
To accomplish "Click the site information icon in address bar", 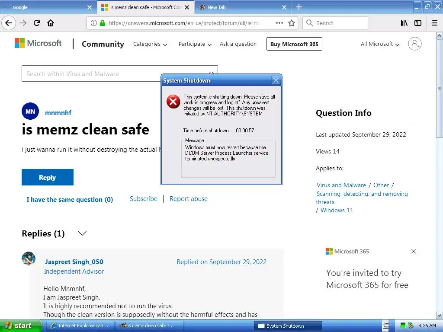I will pos(94,23).
